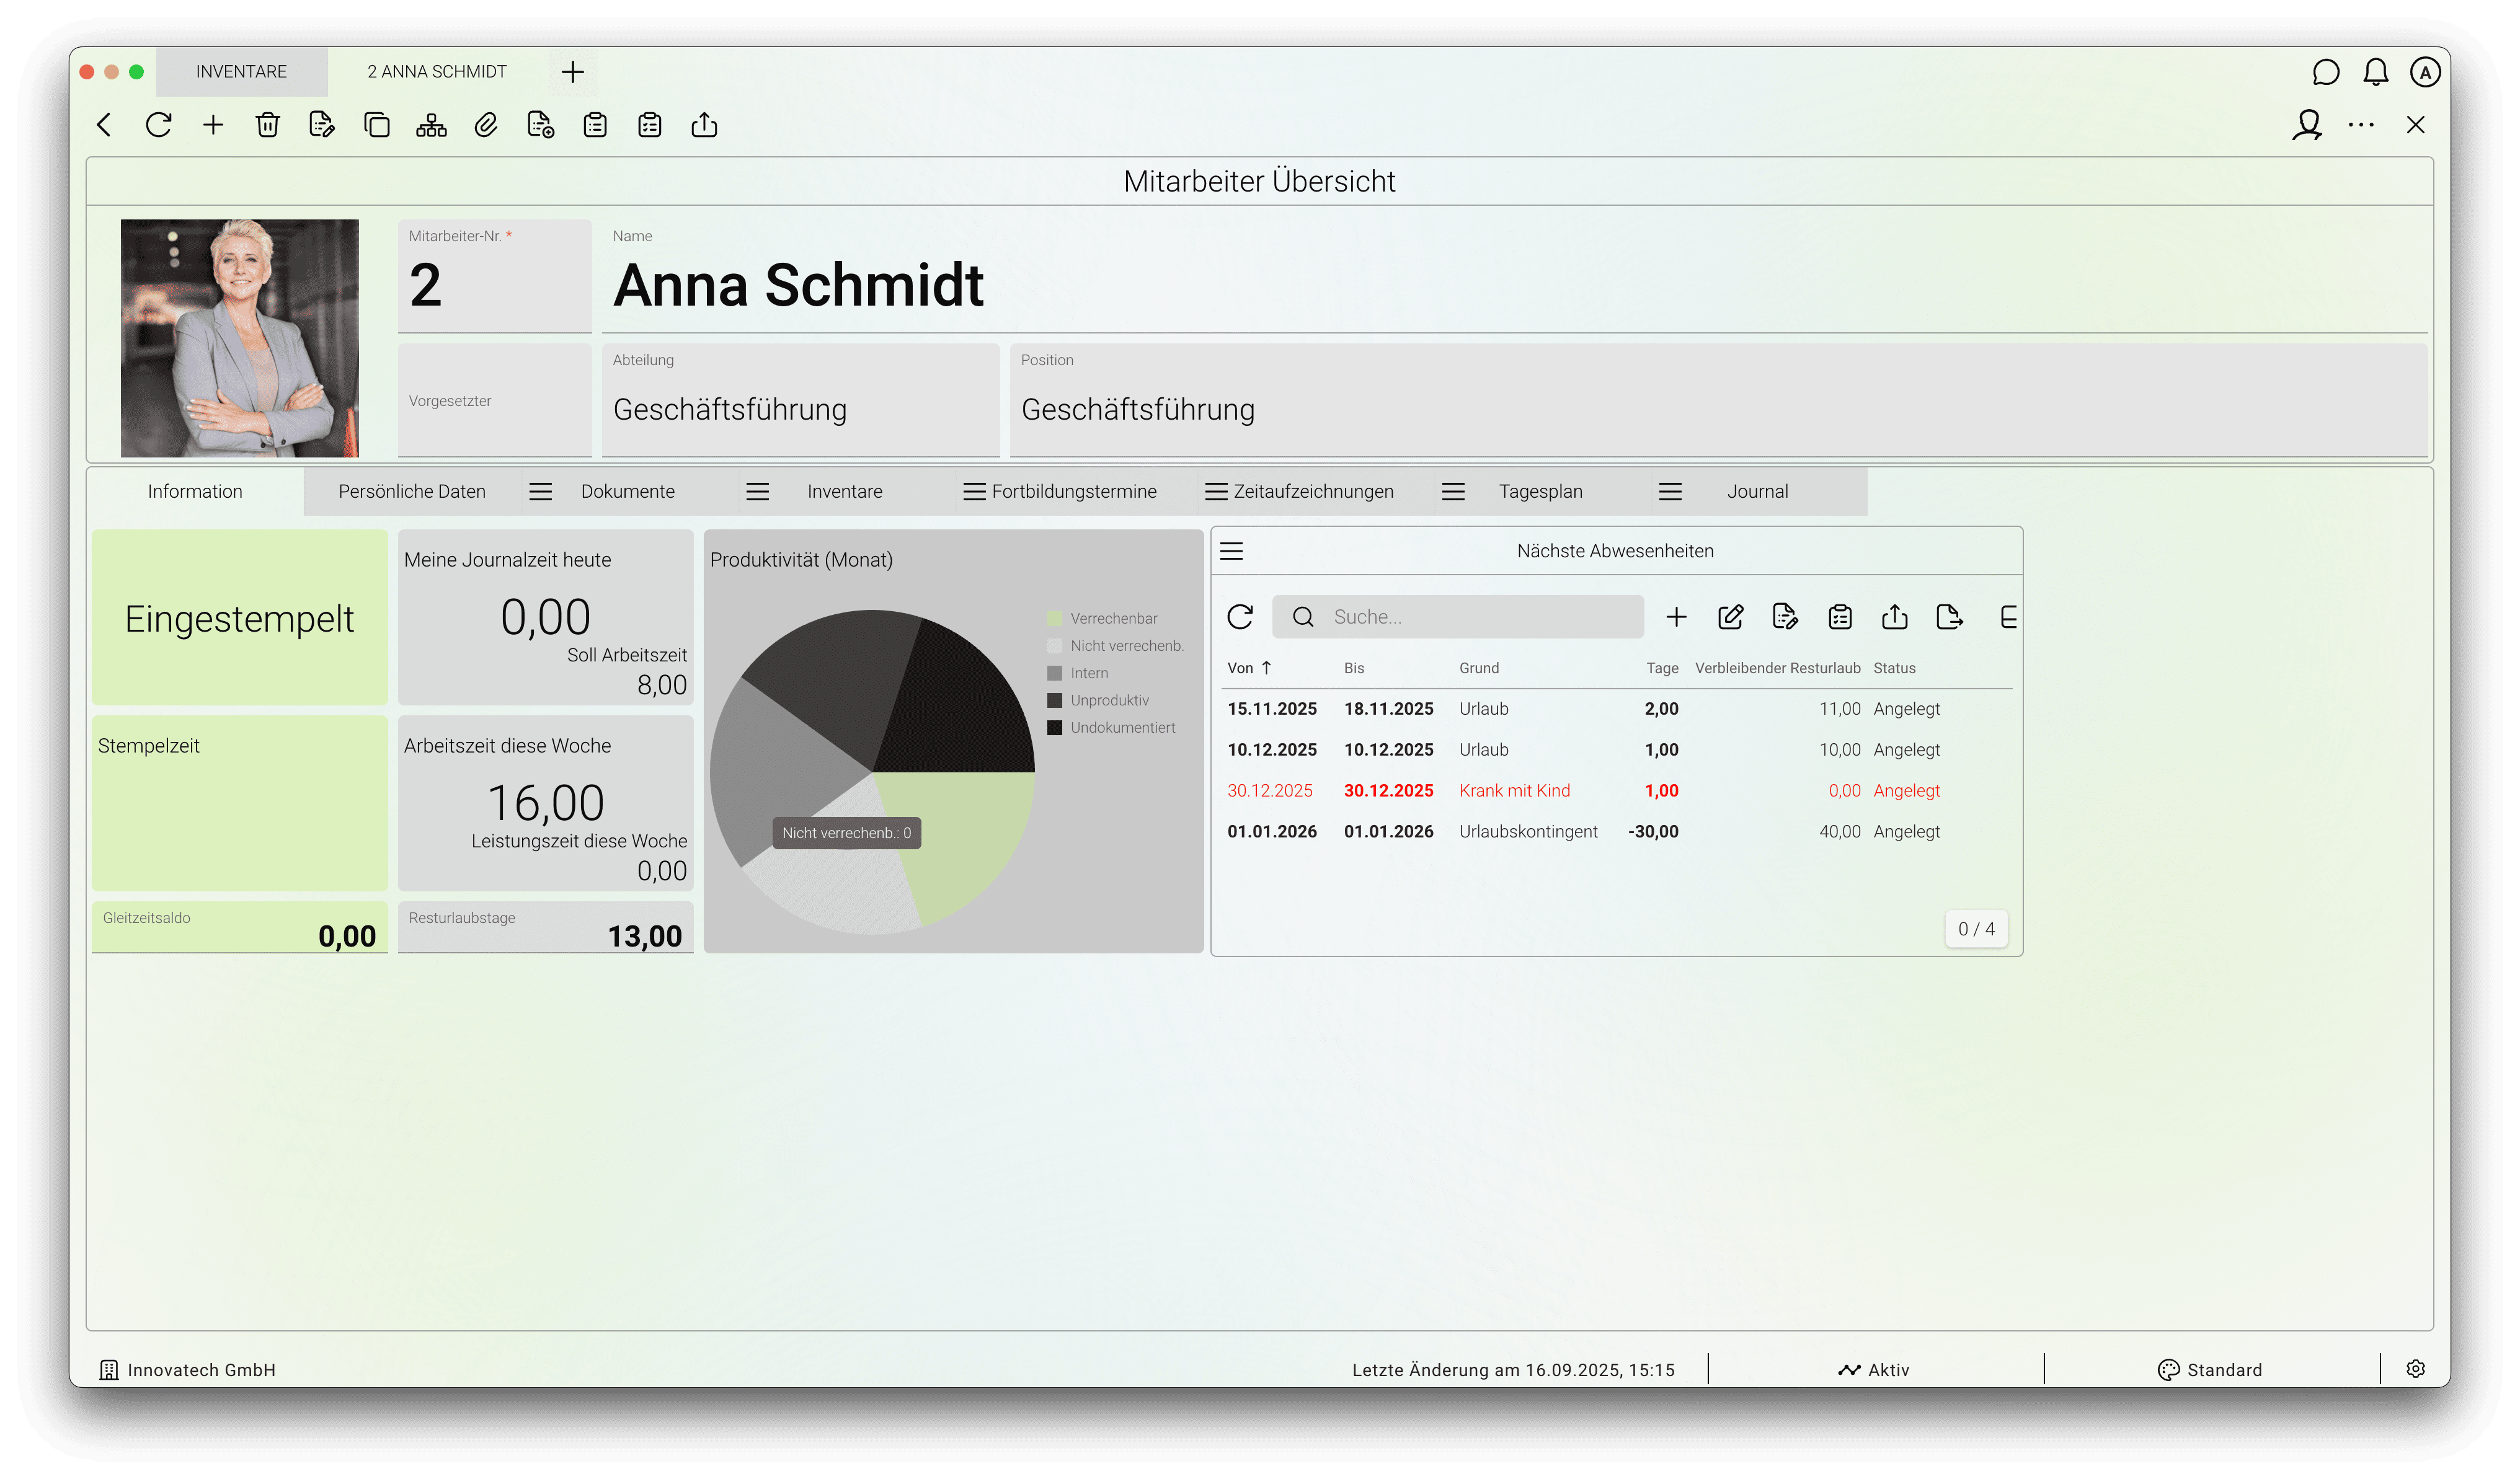
Task: Click the refresh icon in main toolbar
Action: [158, 125]
